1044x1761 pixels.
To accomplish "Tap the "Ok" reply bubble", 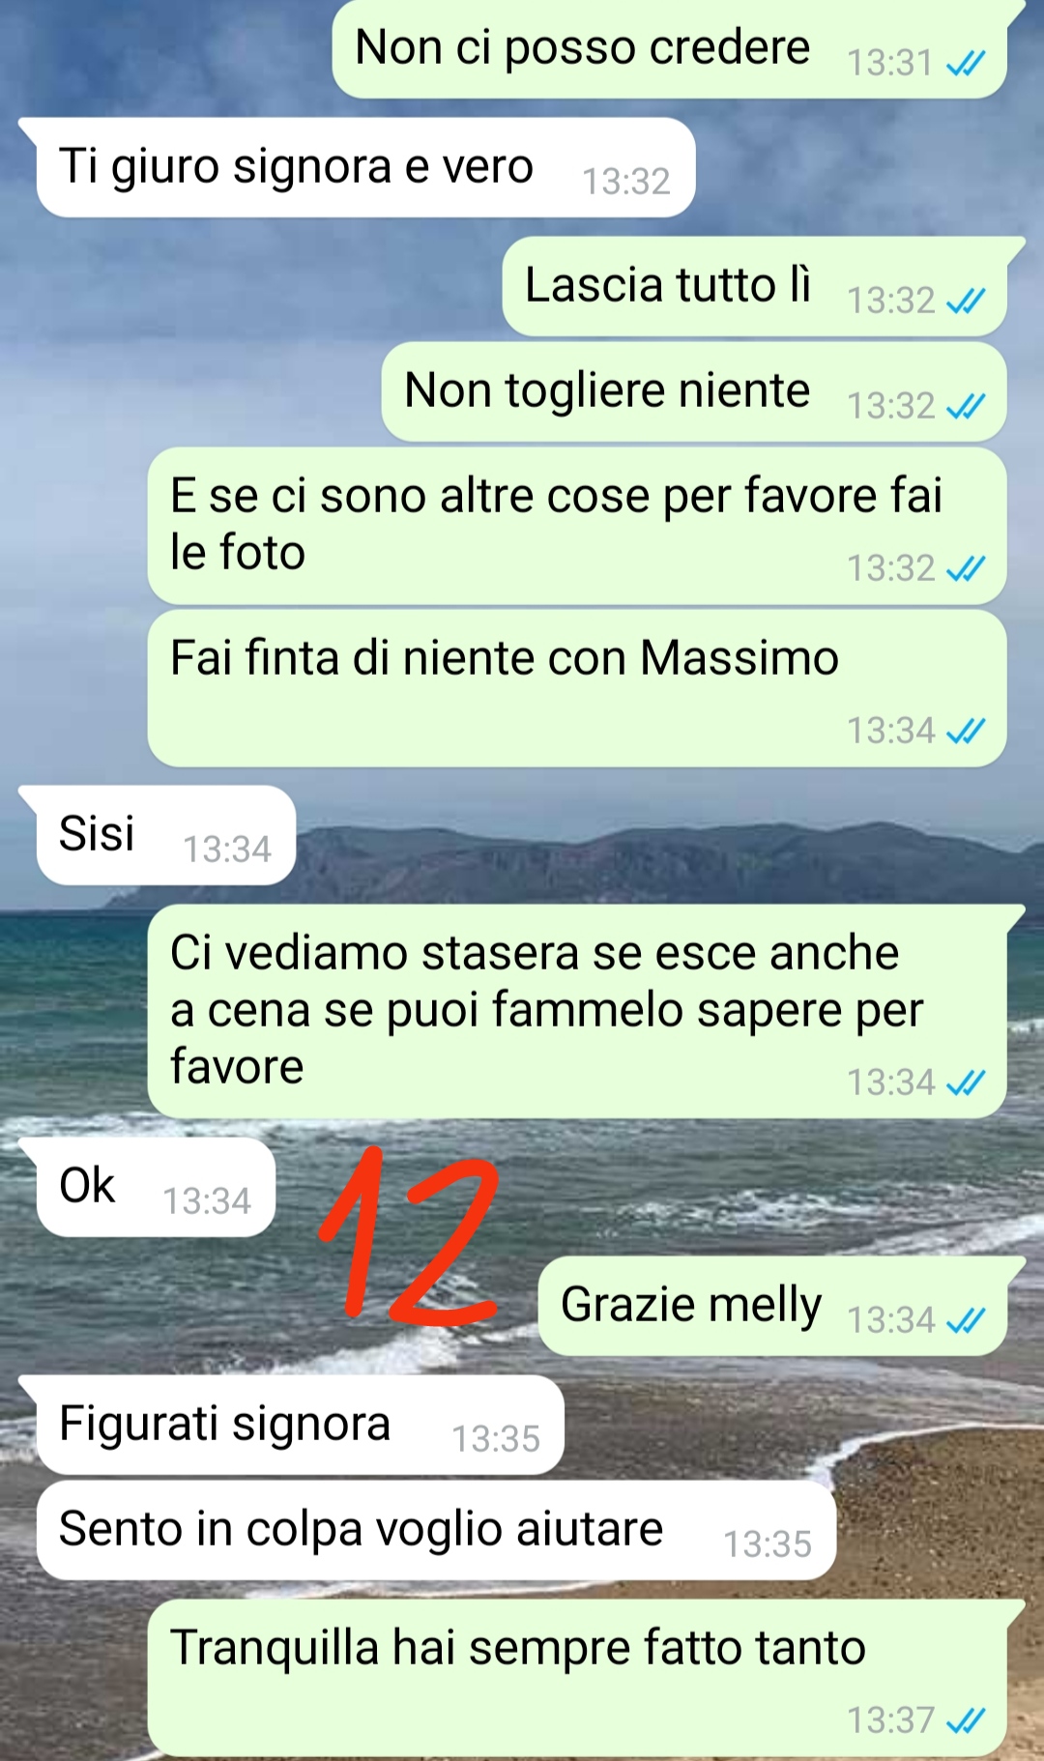I will coord(156,1187).
